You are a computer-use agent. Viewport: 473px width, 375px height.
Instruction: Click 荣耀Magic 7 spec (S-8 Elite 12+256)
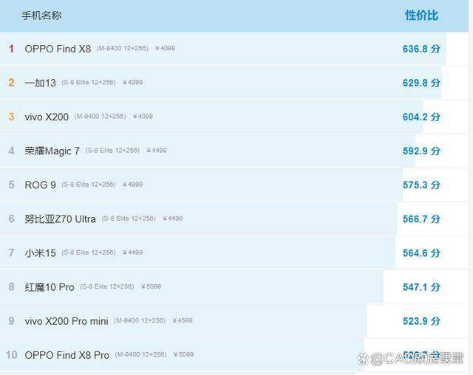tap(112, 151)
